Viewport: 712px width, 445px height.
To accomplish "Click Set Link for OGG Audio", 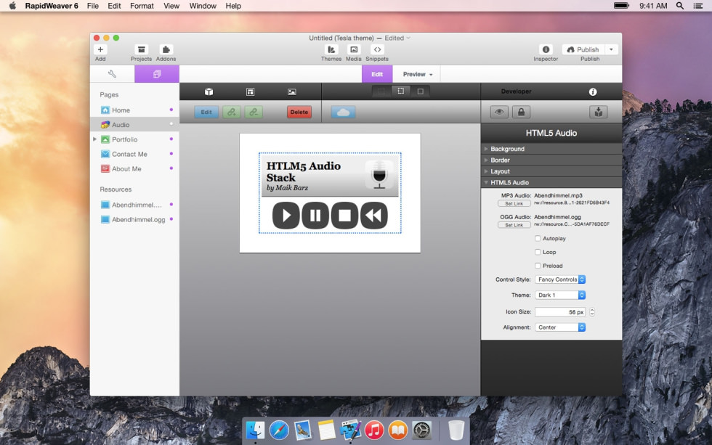I will pos(514,225).
